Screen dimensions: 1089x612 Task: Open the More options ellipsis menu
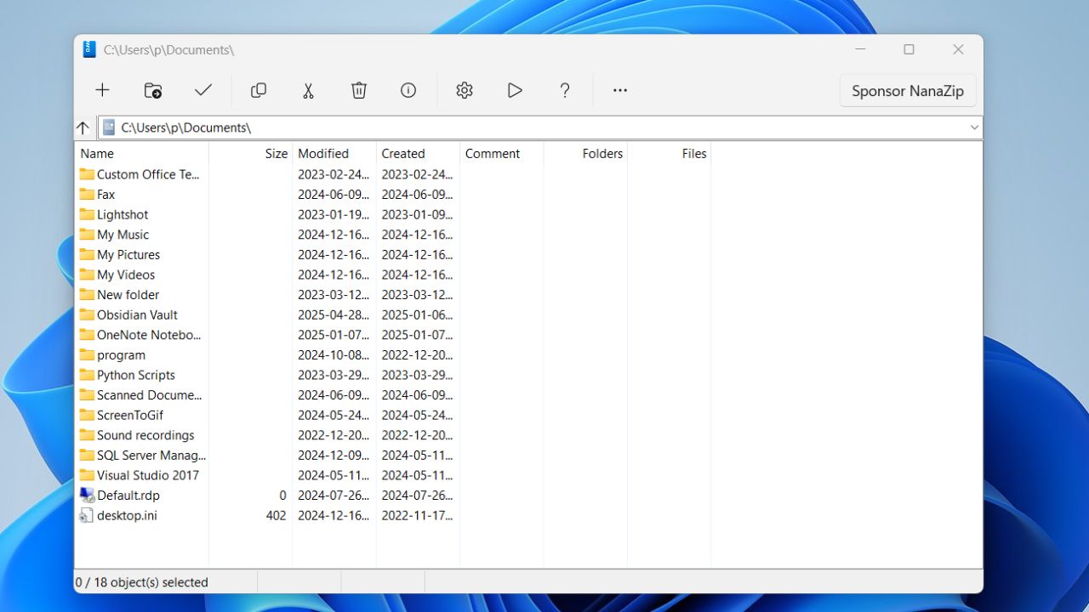(619, 90)
